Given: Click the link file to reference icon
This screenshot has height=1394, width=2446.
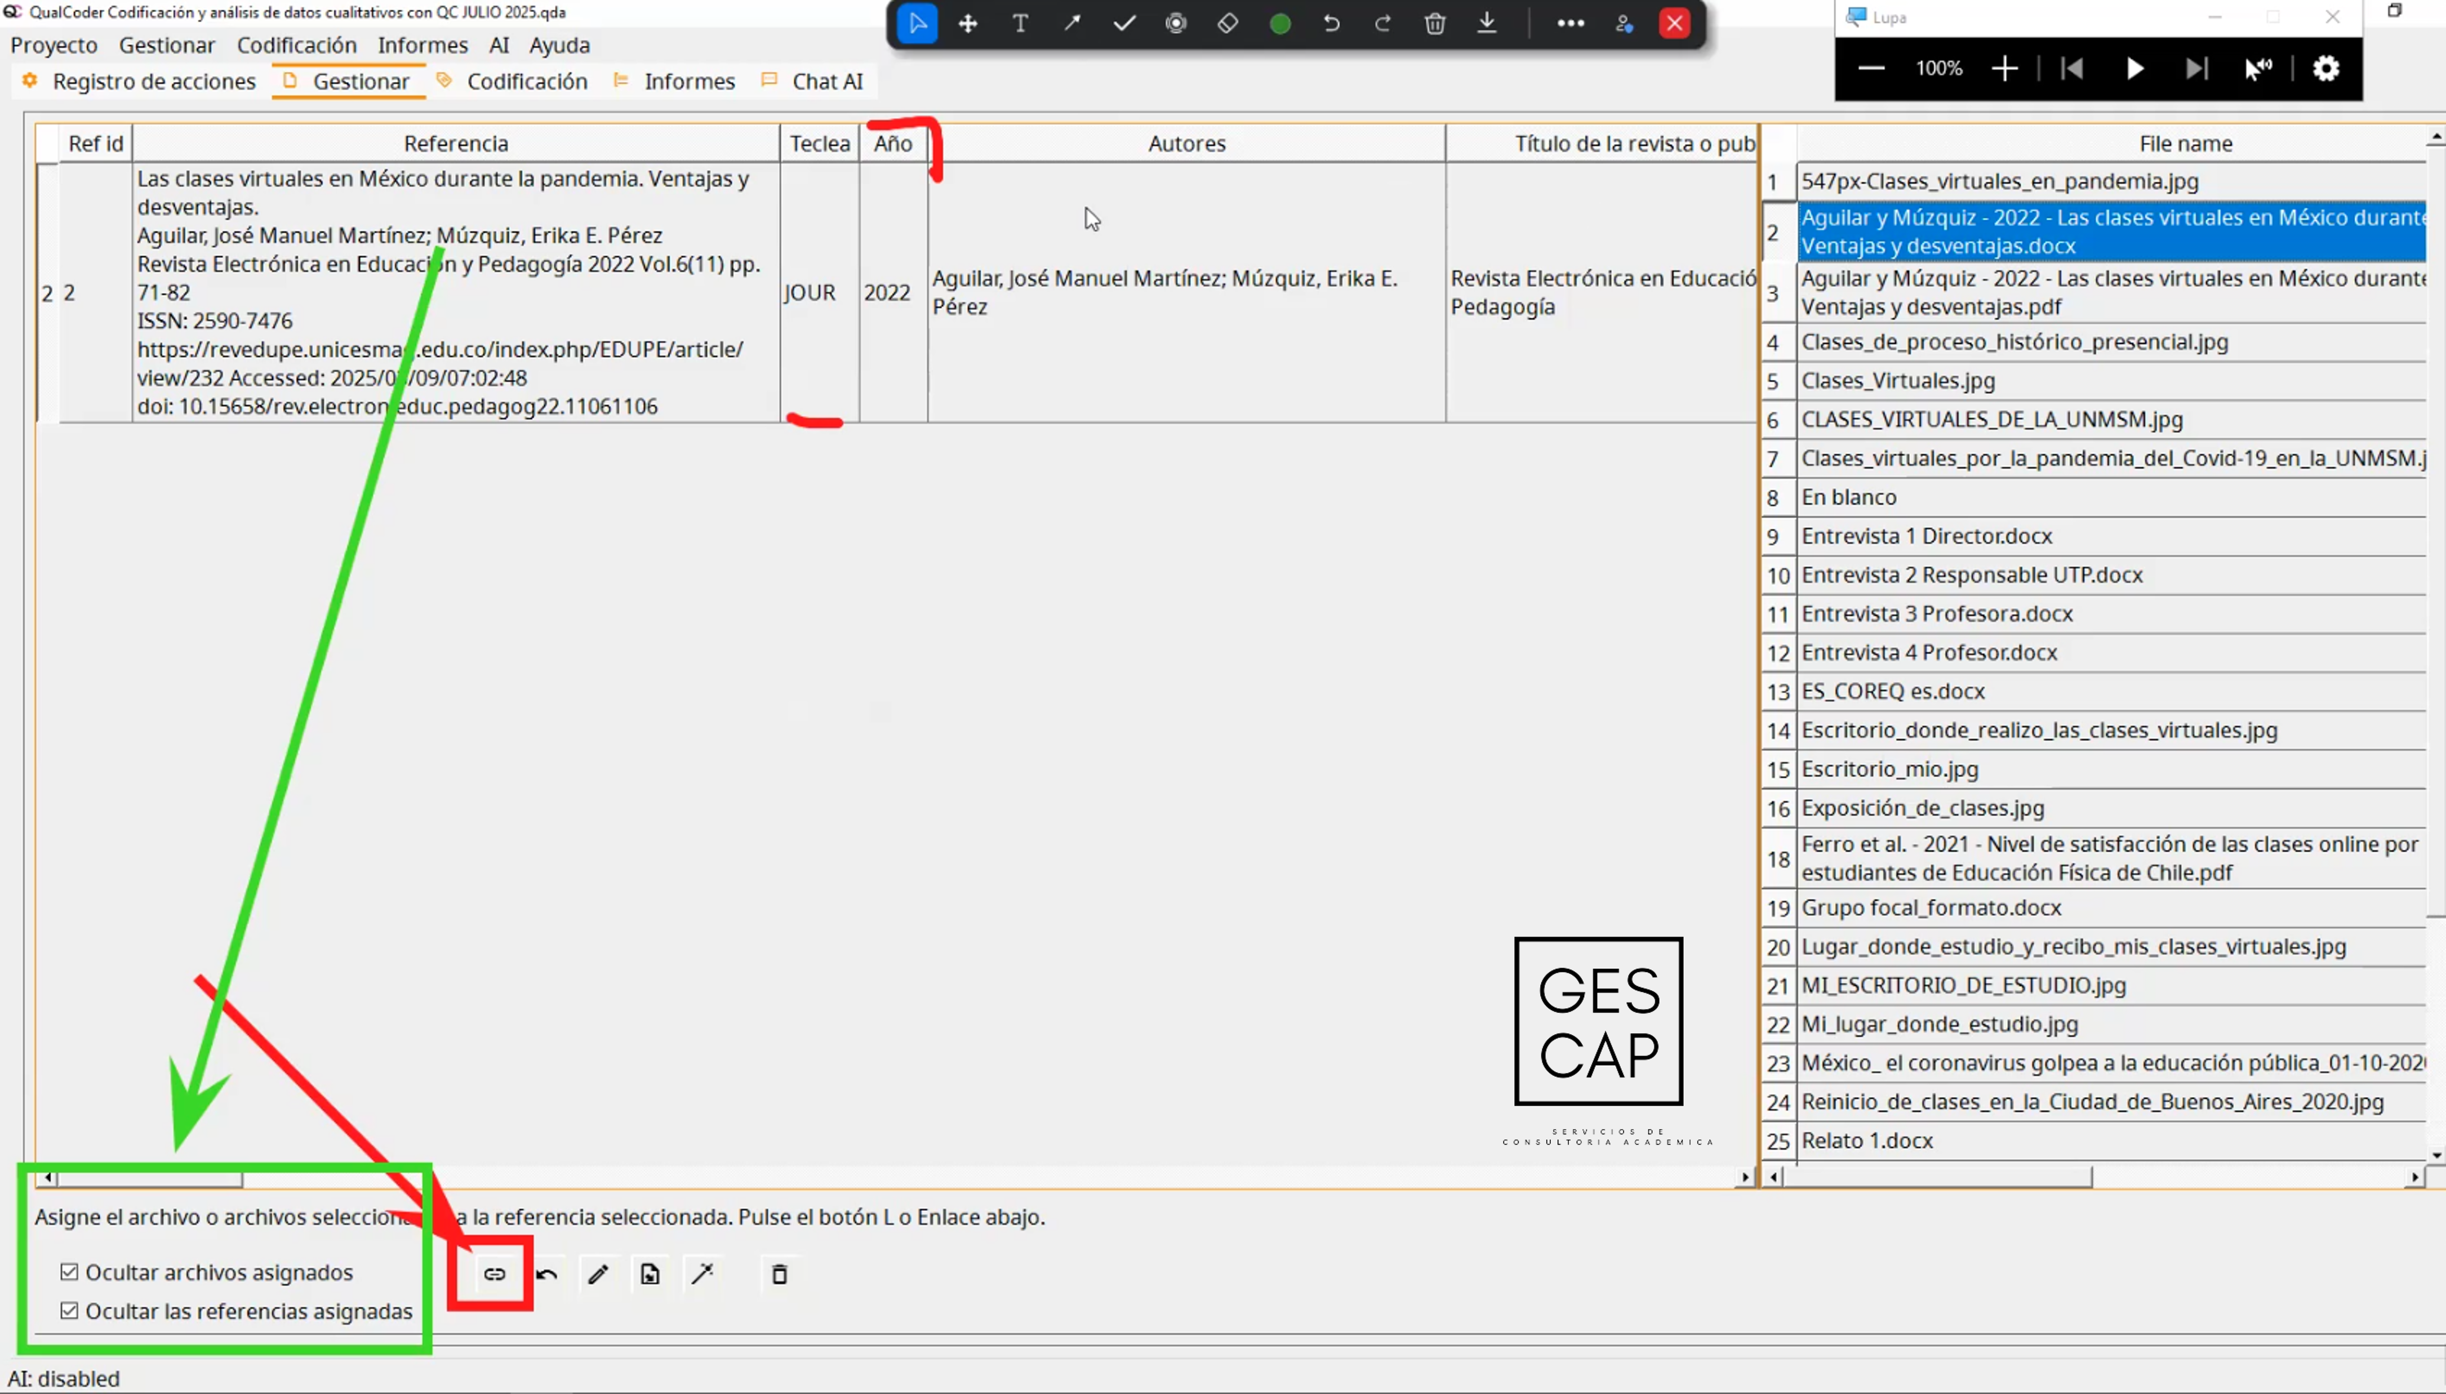Looking at the screenshot, I should click(x=494, y=1273).
